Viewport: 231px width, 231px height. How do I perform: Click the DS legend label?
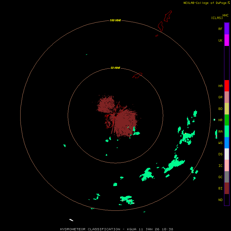(x=220, y=154)
